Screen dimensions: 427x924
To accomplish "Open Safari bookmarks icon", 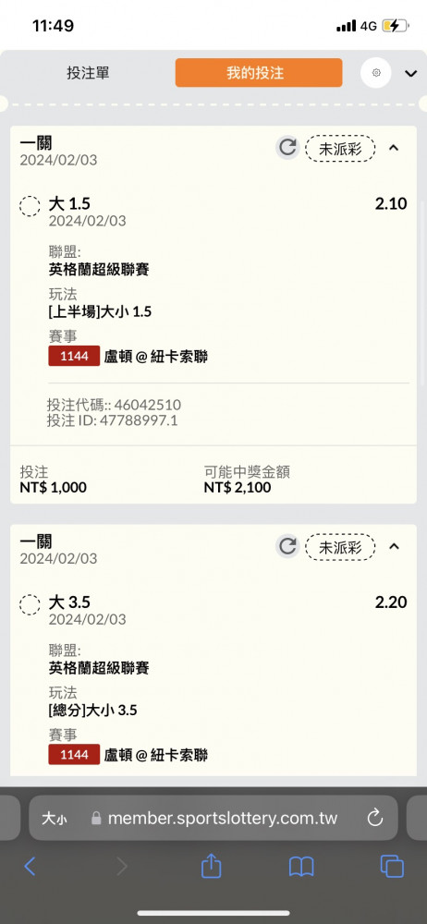I will pyautogui.click(x=301, y=867).
